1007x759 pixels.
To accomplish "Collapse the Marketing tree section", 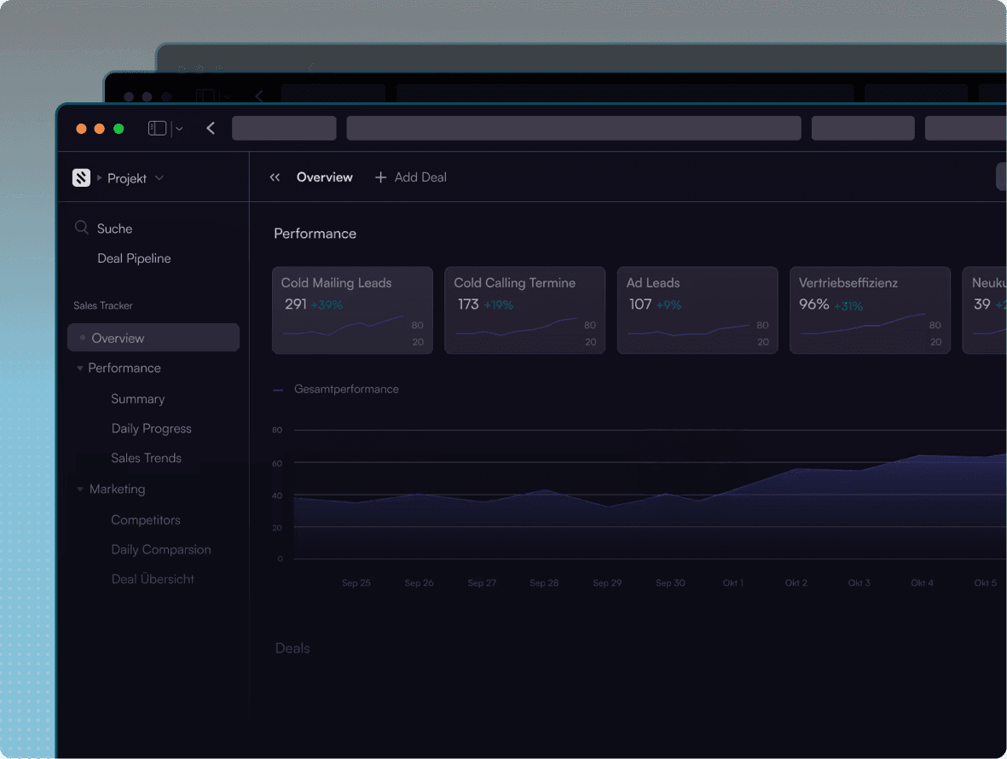I will [80, 490].
